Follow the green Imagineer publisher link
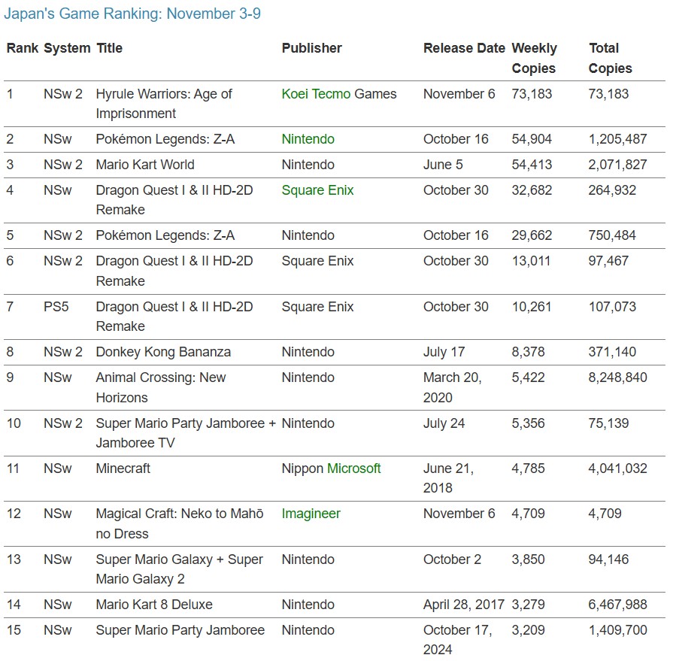This screenshot has width=673, height=661. point(311,514)
